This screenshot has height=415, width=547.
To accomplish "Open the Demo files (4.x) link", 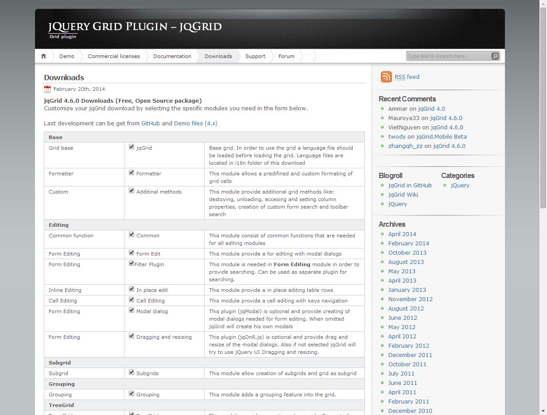I will [x=196, y=124].
